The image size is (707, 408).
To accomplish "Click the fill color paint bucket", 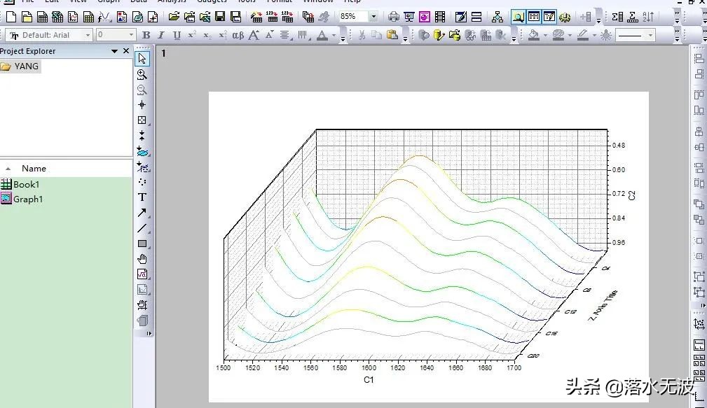I will 533,35.
